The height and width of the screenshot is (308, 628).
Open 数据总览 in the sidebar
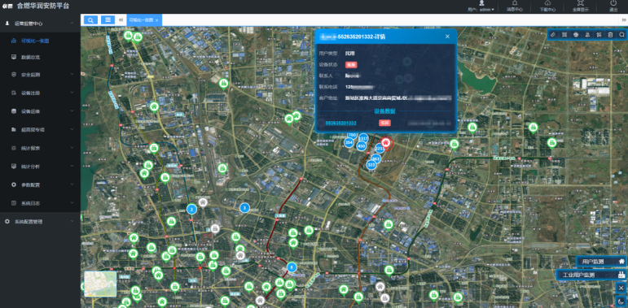pyautogui.click(x=40, y=57)
